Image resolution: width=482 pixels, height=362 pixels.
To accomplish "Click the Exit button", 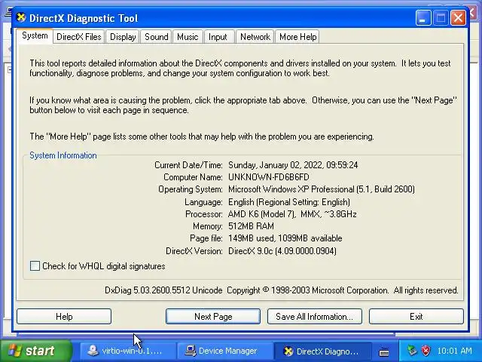I will (416, 317).
